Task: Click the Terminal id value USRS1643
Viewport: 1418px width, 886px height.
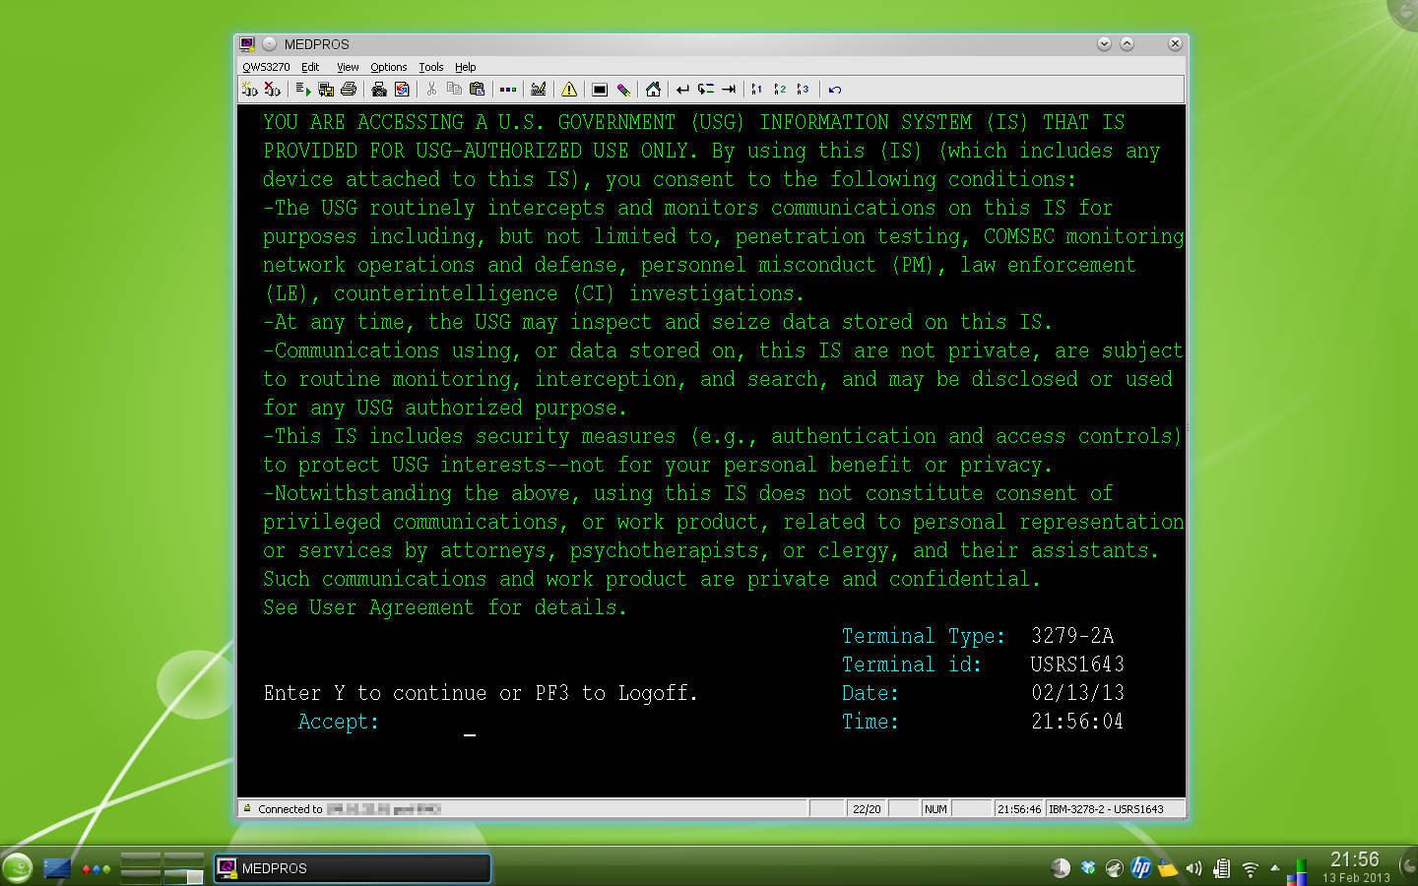Action: [x=1077, y=664]
